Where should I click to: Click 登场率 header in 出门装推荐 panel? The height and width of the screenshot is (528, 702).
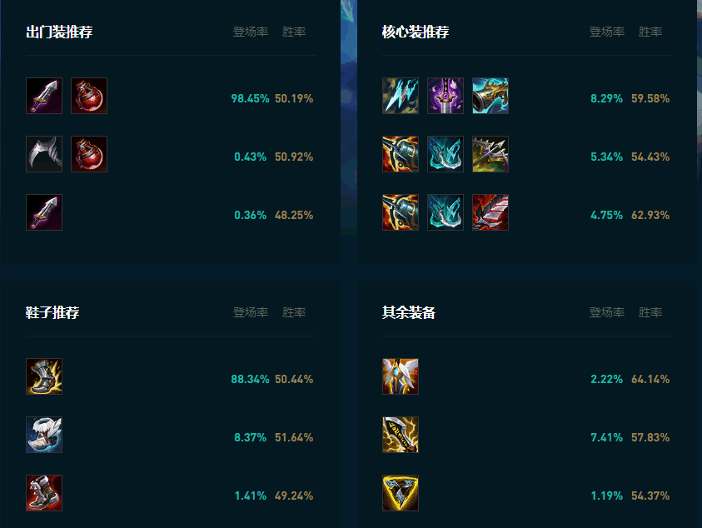(x=251, y=32)
